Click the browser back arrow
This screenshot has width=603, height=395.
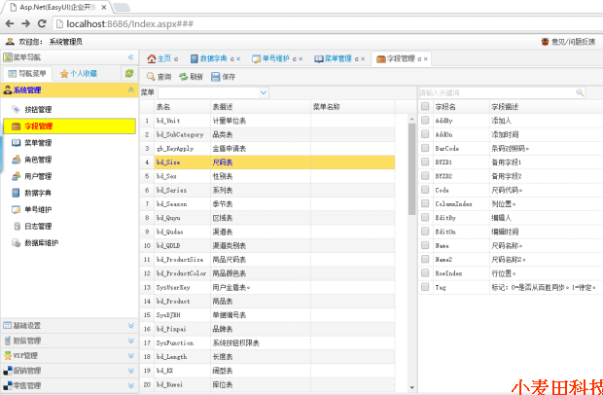coord(10,24)
